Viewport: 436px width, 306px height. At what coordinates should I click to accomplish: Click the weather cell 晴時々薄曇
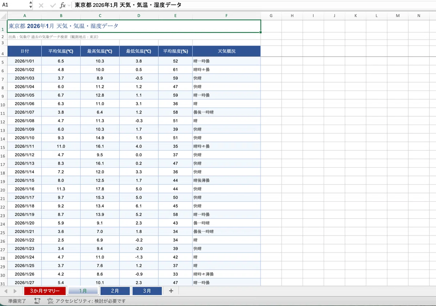(226, 274)
